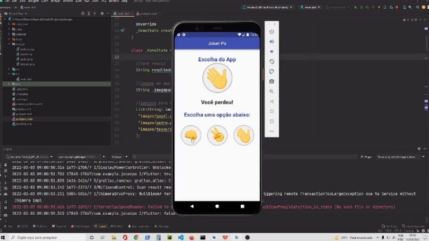Stop the running app with red square
Screen dimensions: 429x241
397,7
